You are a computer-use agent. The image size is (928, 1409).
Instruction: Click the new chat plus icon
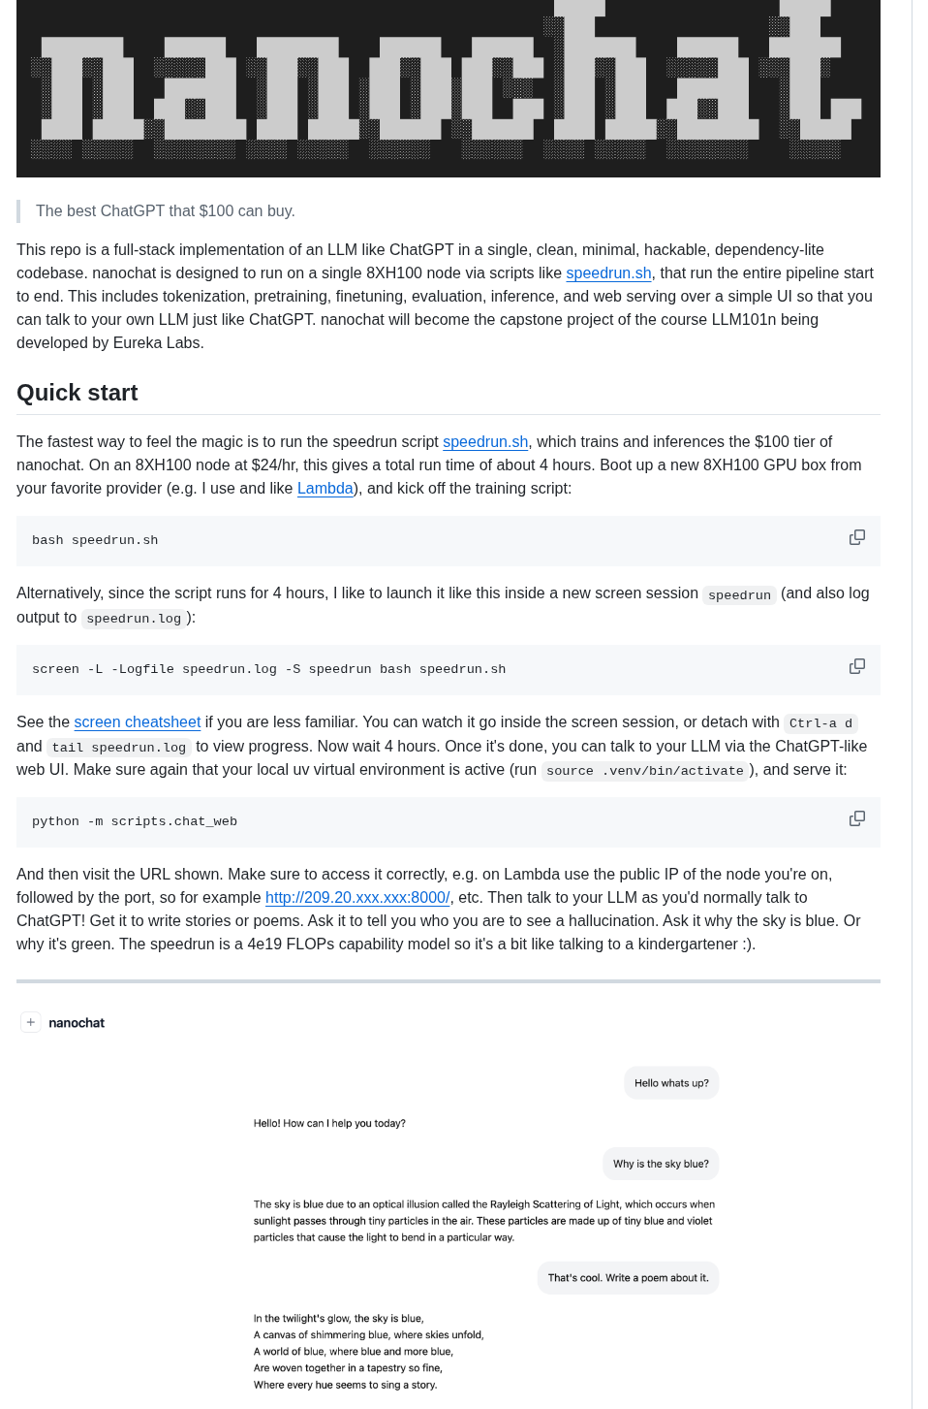30,1021
